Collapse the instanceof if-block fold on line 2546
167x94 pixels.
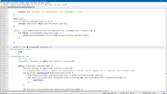[8, 73]
